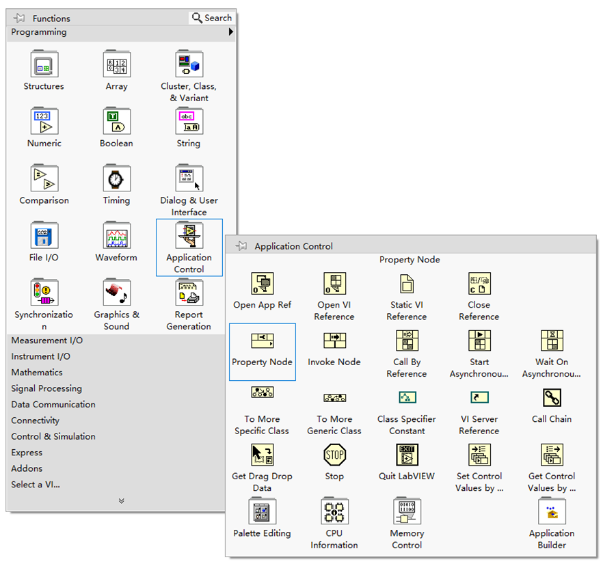Image resolution: width=603 pixels, height=562 pixels.
Task: Select the Static VI Reference function
Action: click(407, 284)
